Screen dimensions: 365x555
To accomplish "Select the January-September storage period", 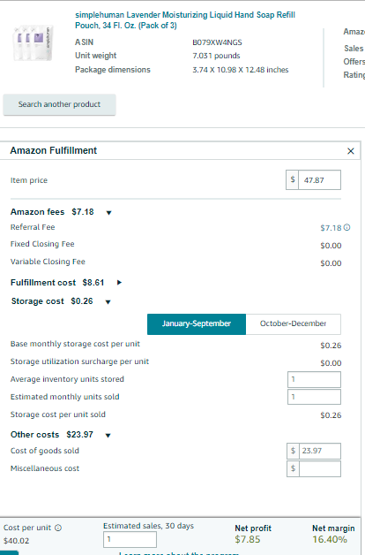I will pos(197,323).
